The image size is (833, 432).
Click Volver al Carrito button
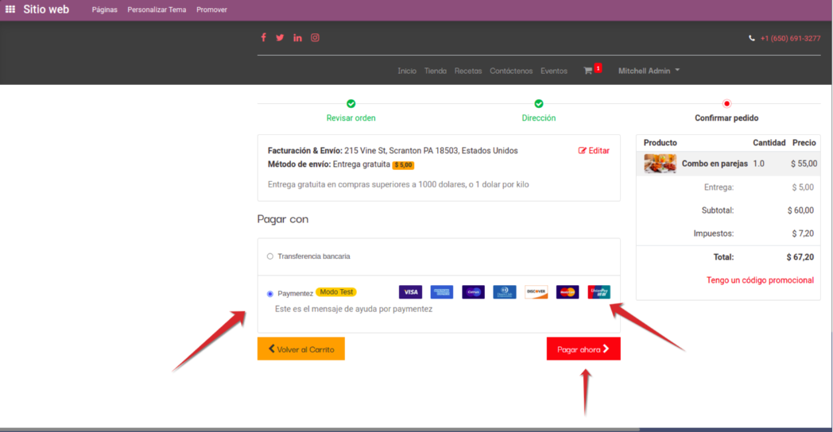[x=300, y=349]
